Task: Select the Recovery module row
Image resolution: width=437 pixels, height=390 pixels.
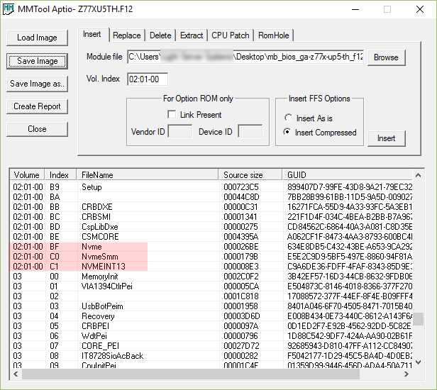Action: (x=211, y=316)
